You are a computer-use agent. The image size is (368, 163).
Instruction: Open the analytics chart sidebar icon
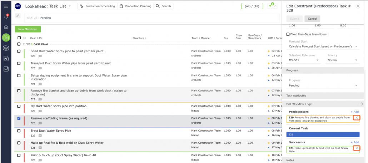pos(6,69)
